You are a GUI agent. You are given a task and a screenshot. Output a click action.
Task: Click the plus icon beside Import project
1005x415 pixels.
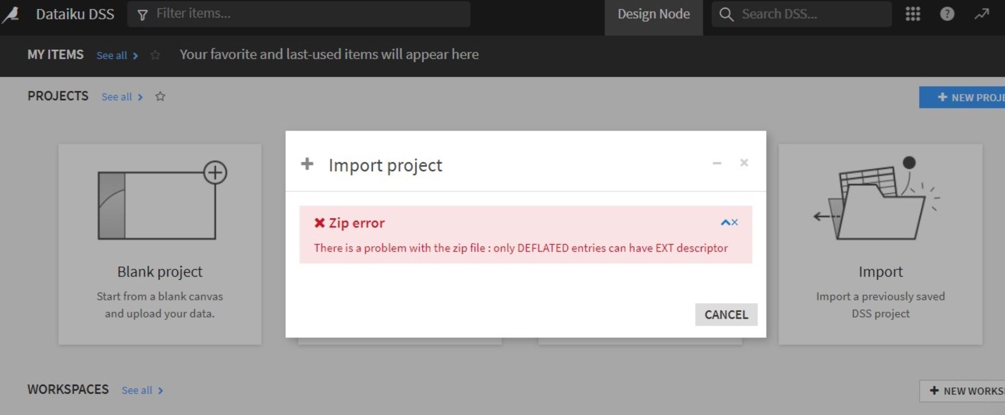(x=307, y=164)
